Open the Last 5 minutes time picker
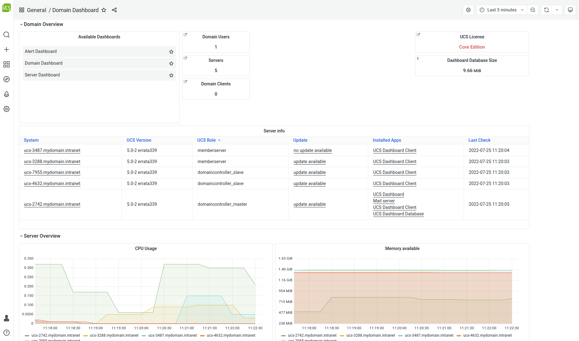579x341 pixels. 502,10
